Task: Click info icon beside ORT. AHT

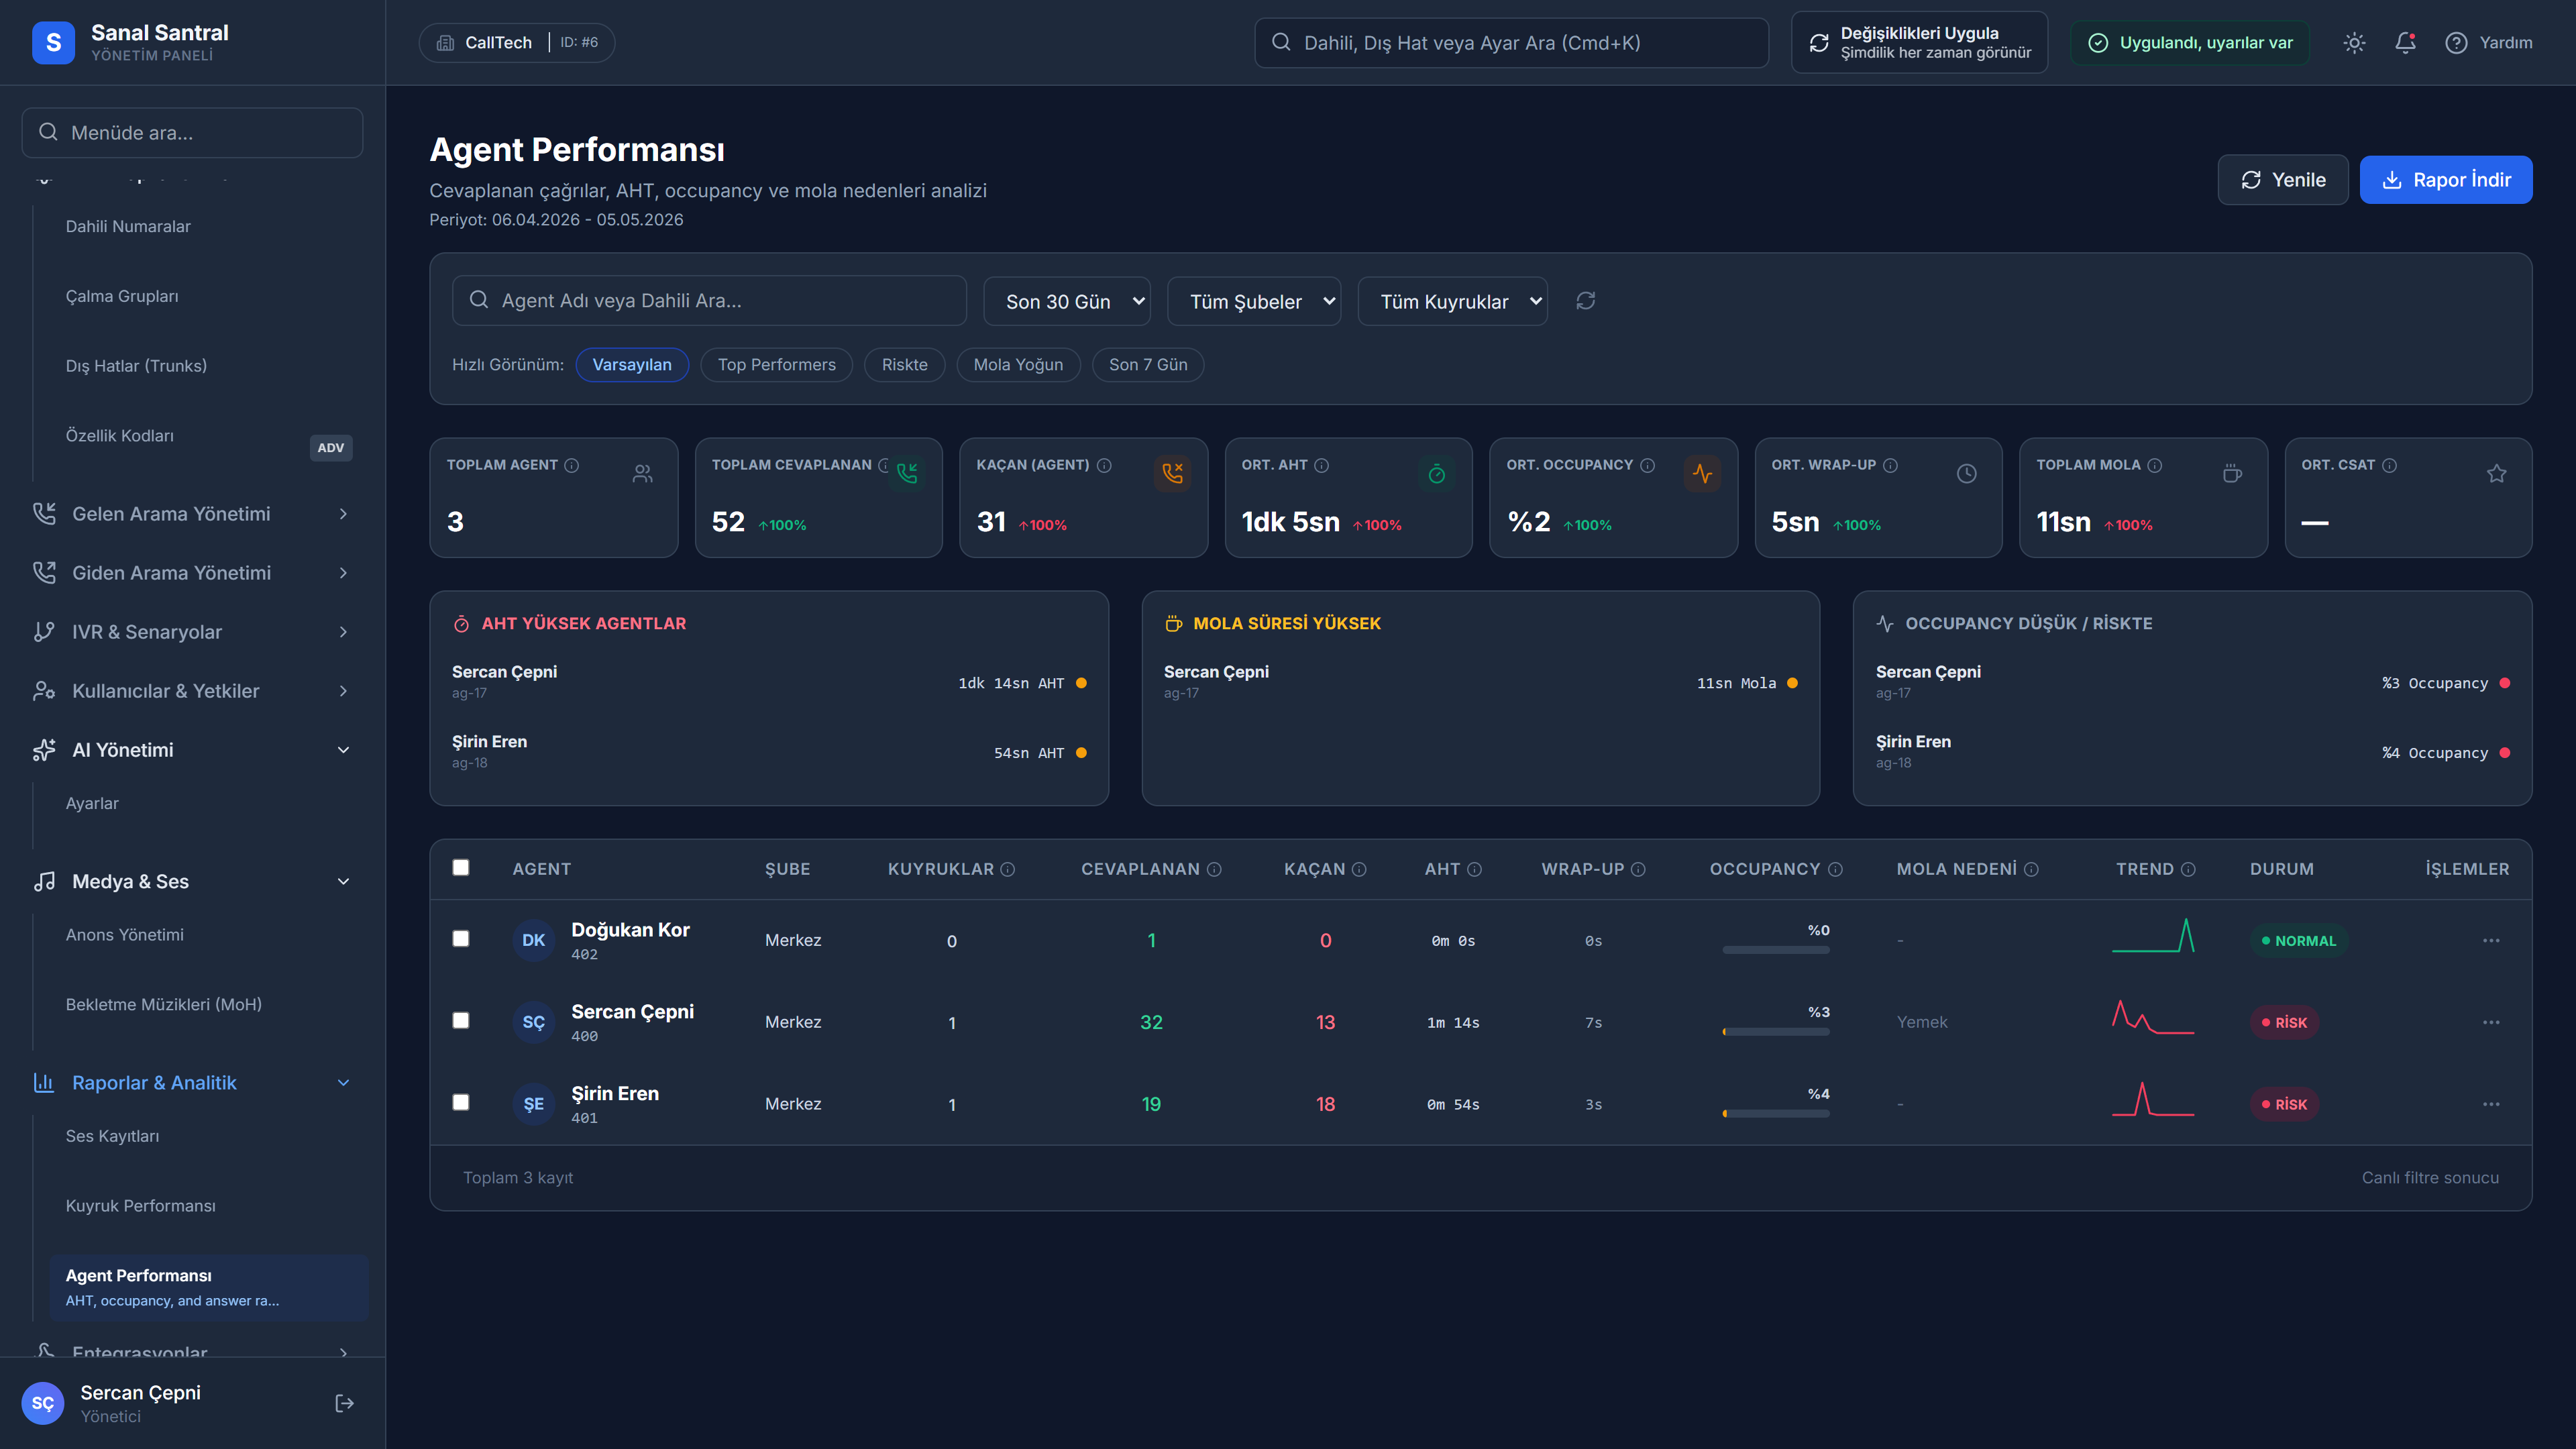Action: [x=1322, y=465]
